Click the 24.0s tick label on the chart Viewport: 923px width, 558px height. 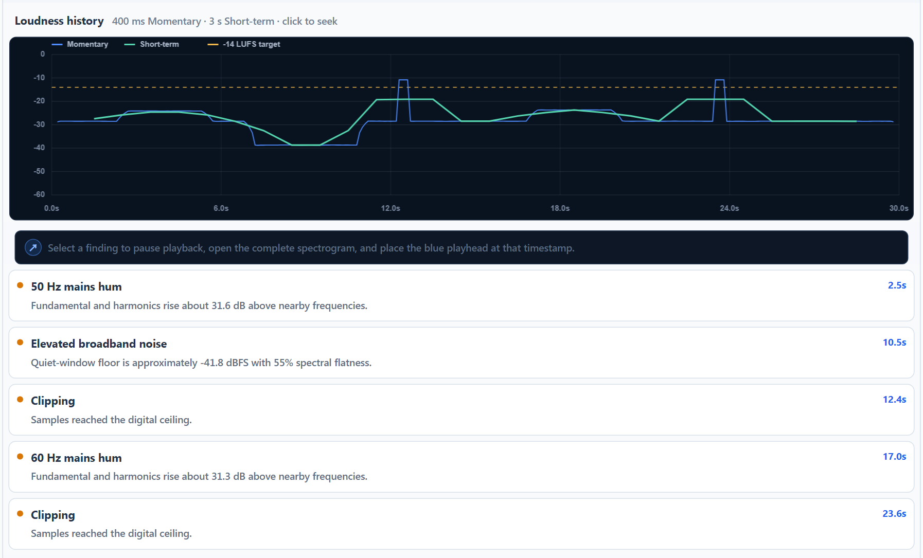[729, 208]
